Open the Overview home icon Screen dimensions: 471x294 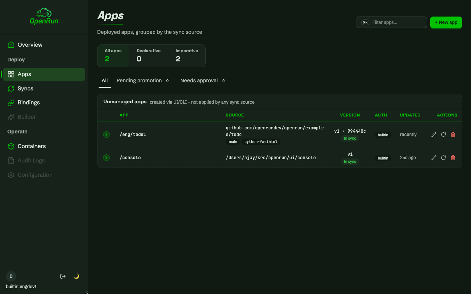click(11, 45)
